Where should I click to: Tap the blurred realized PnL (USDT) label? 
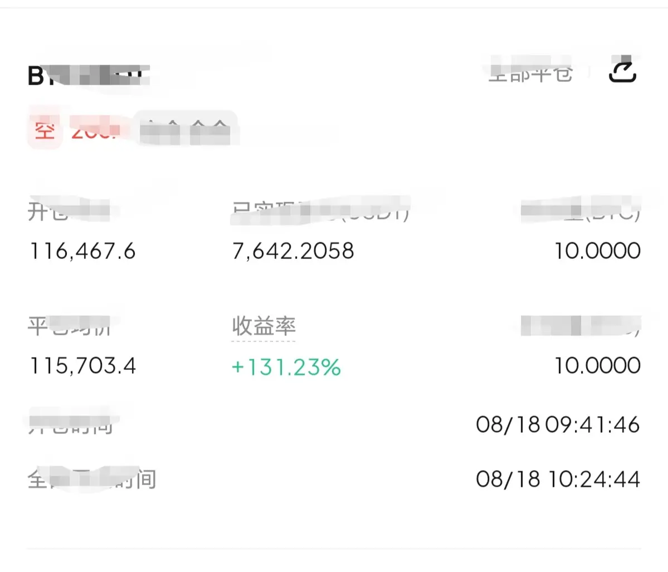pyautogui.click(x=320, y=211)
